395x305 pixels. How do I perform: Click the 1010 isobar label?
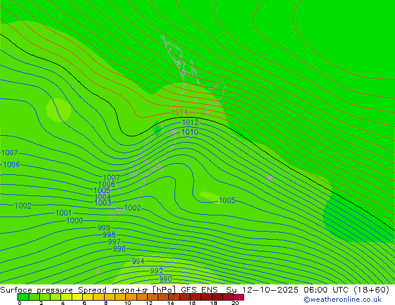(x=189, y=133)
